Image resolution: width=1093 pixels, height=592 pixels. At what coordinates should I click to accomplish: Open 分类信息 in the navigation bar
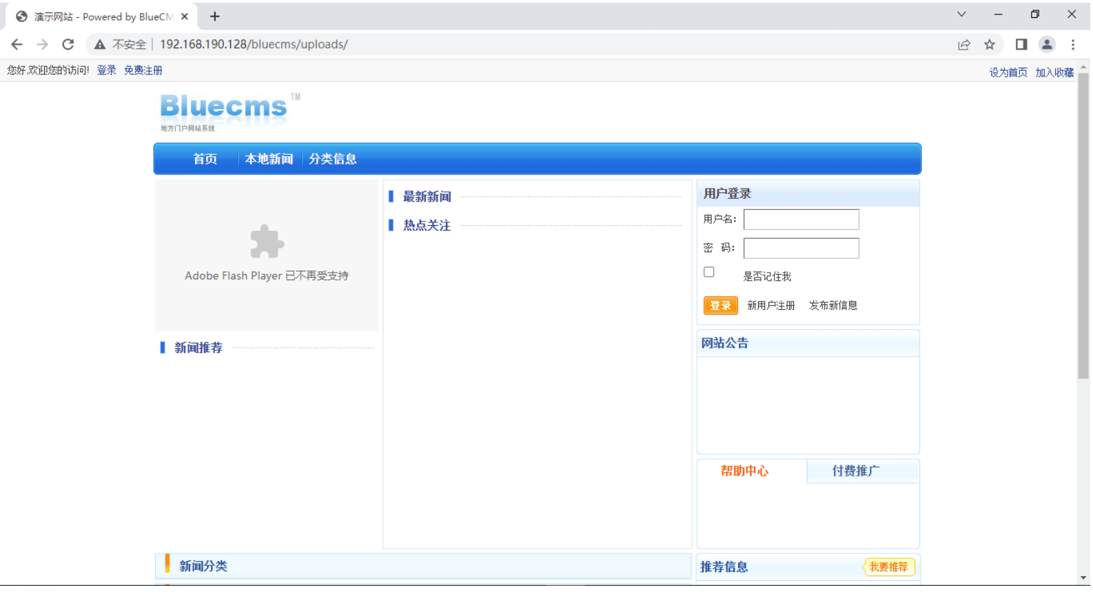pyautogui.click(x=333, y=159)
